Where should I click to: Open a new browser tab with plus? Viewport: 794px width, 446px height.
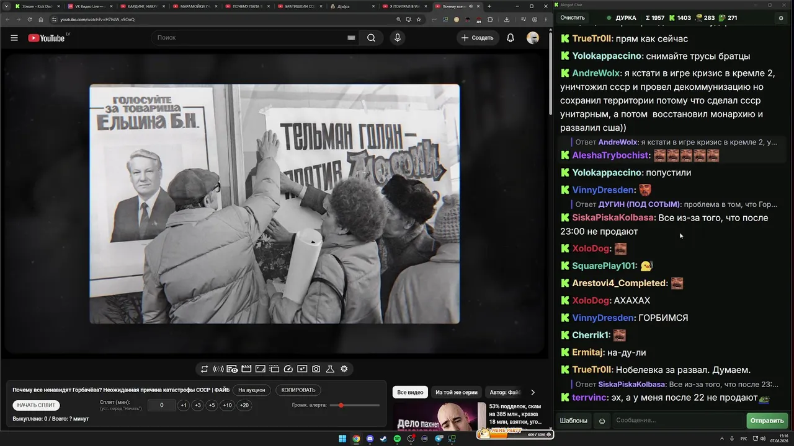tap(489, 6)
